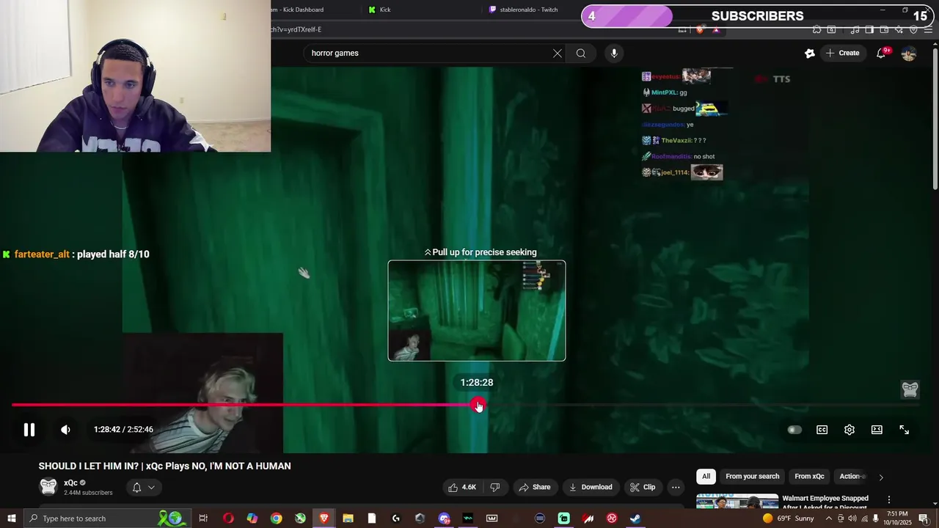Start voice search with microphone

pos(614,53)
